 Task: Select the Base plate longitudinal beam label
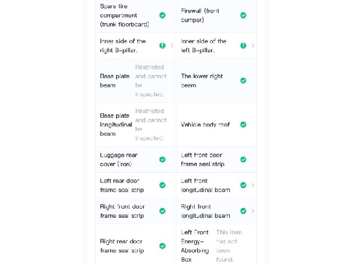tap(116, 125)
